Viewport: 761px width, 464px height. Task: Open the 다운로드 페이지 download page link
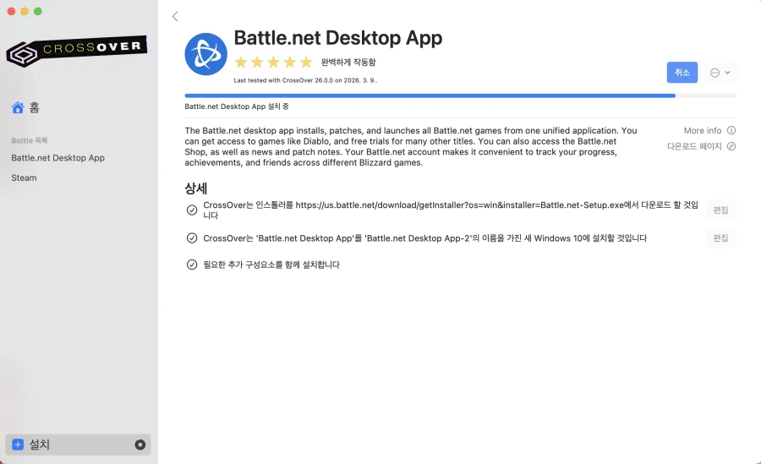coord(694,146)
